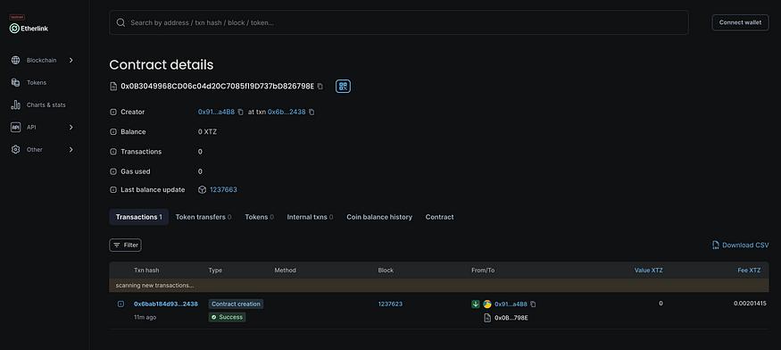
Task: Switch to the Tokens tab
Action: point(260,217)
